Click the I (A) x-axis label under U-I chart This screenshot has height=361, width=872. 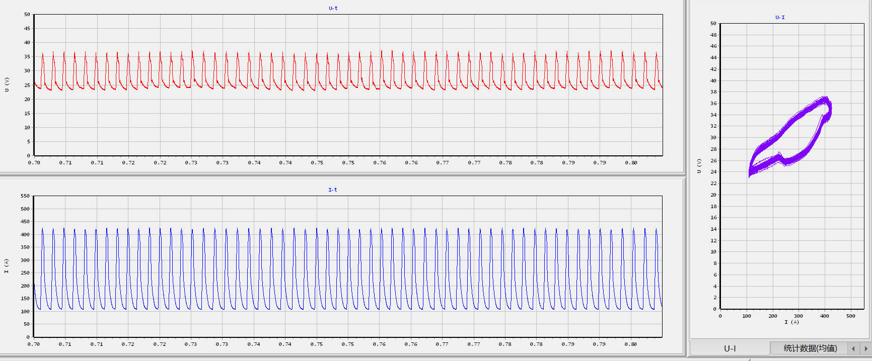pyautogui.click(x=791, y=322)
